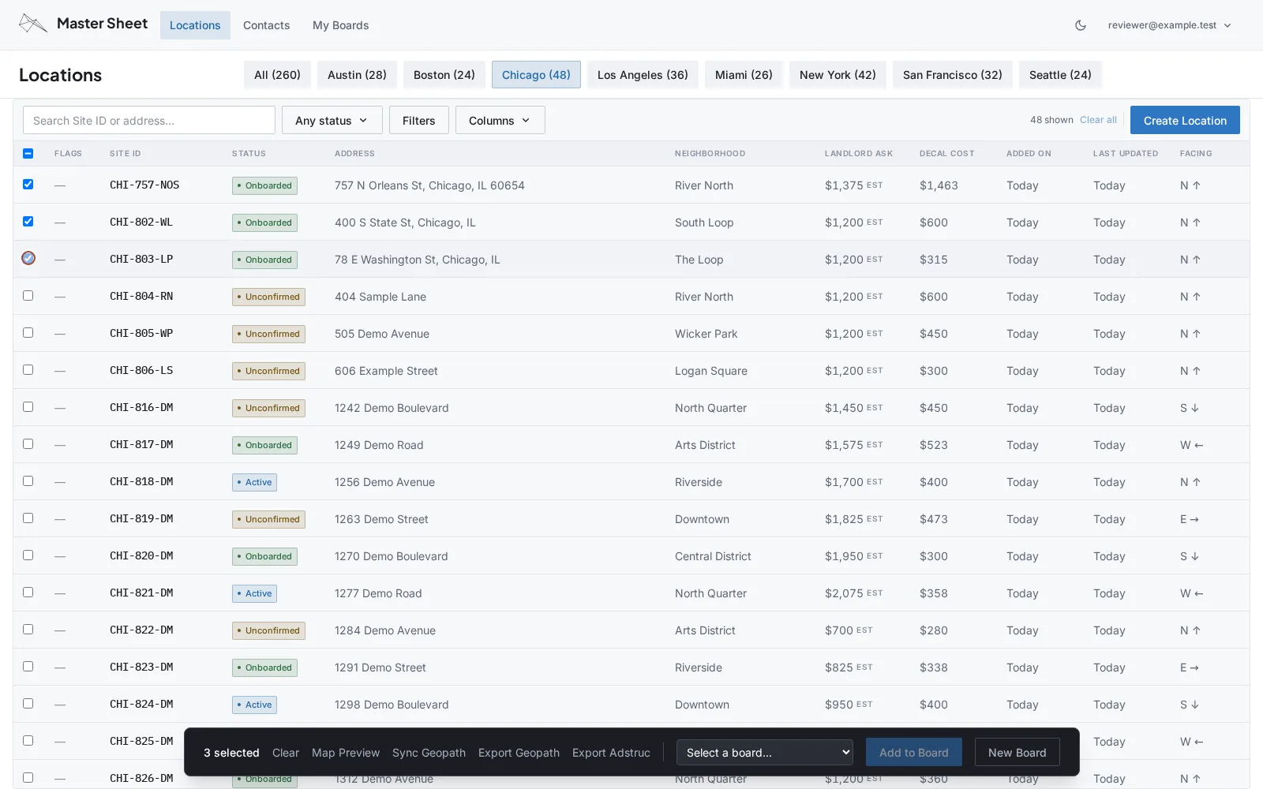This screenshot has height=789, width=1263.
Task: Focus the Search Site ID or address field
Action: 149,120
